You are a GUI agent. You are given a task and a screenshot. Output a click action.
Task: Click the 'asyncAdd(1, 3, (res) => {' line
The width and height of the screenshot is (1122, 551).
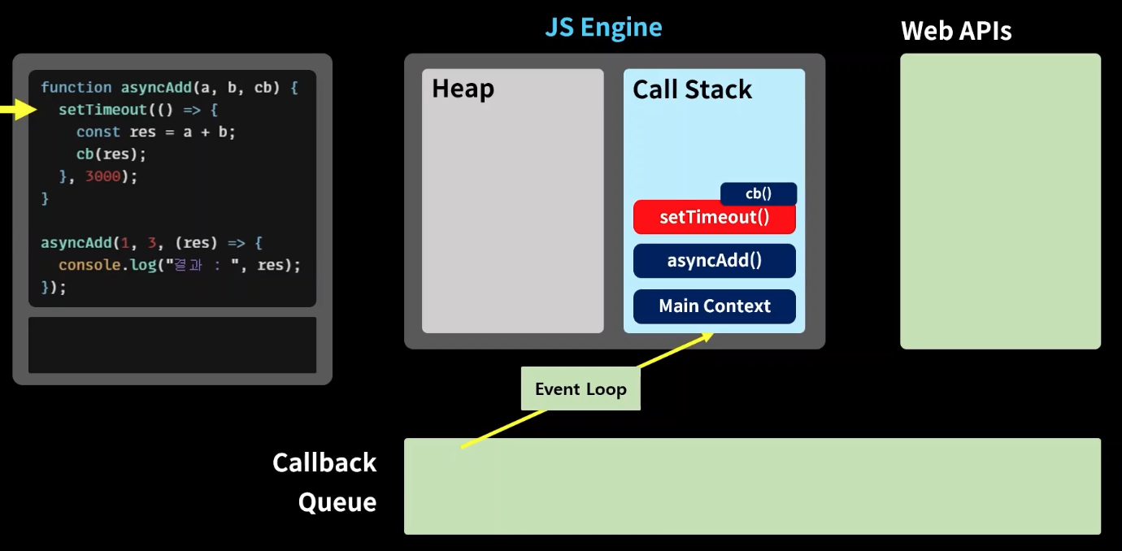pyautogui.click(x=151, y=242)
